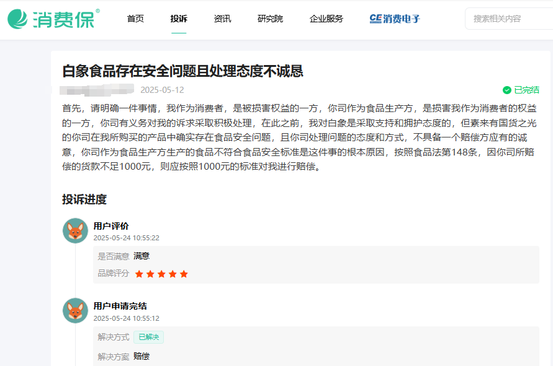553x366 pixels.
Task: Click the fox avatar next to 用户申请完结
Action: 75,311
